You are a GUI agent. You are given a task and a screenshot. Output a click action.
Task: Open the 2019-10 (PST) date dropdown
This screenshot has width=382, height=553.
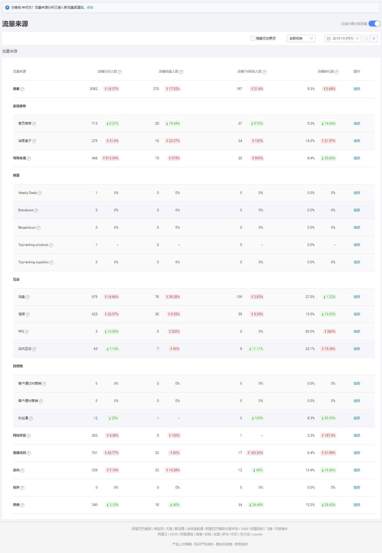343,38
